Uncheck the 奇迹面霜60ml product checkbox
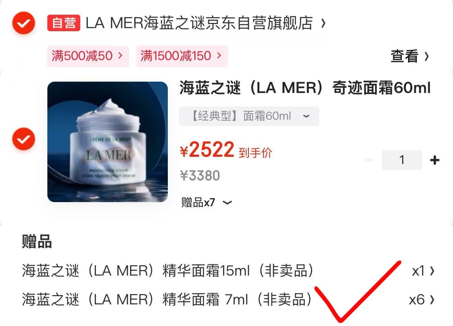This screenshot has height=326, width=453. pyautogui.click(x=23, y=139)
